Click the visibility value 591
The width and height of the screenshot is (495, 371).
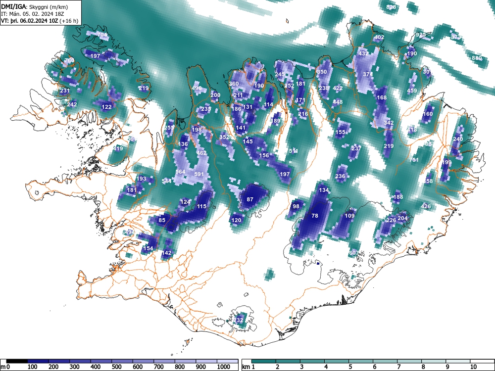point(199,174)
